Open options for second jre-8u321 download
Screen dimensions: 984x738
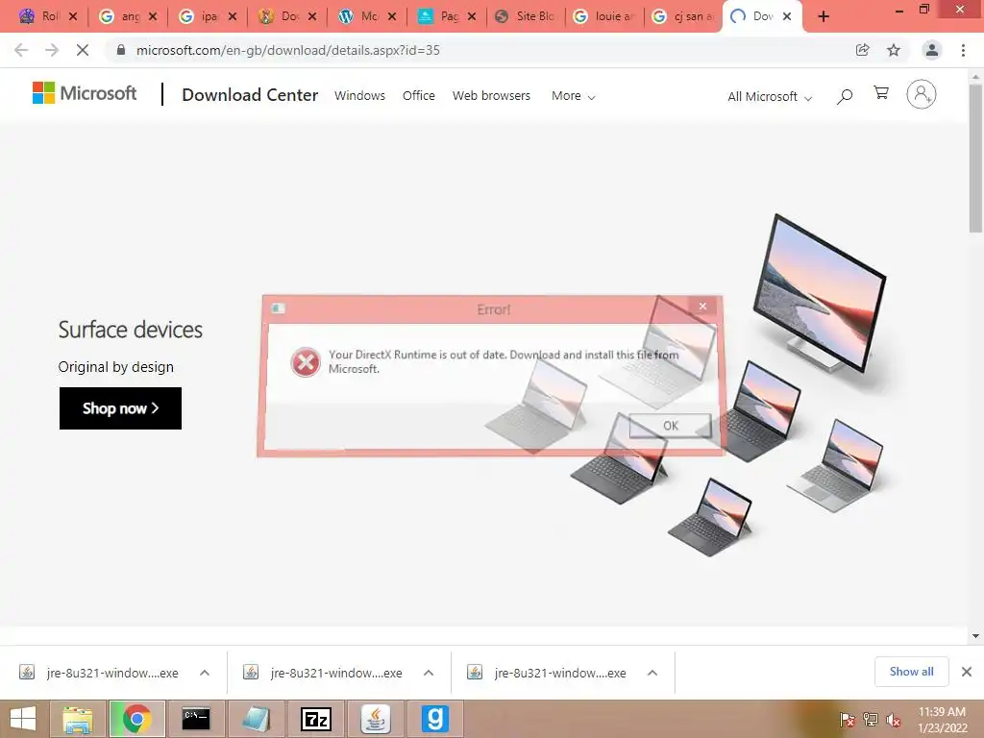pos(429,673)
